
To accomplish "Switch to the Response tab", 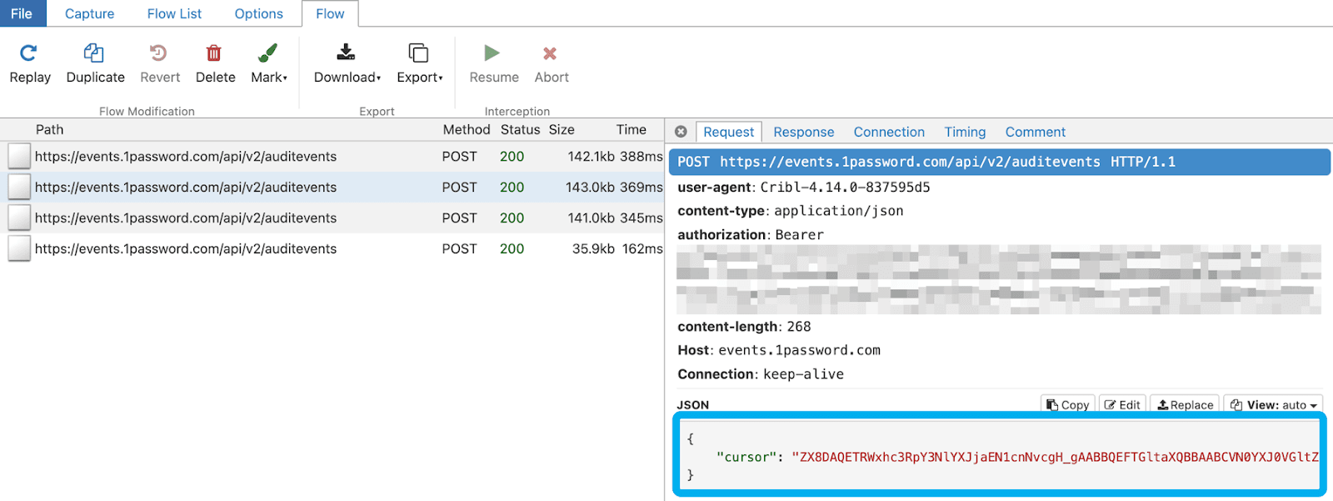I will (x=803, y=132).
